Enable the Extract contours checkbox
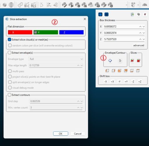 (x=10, y=95)
